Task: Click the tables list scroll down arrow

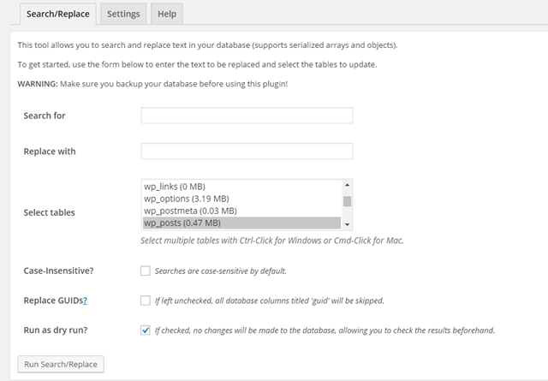Action: pos(347,225)
